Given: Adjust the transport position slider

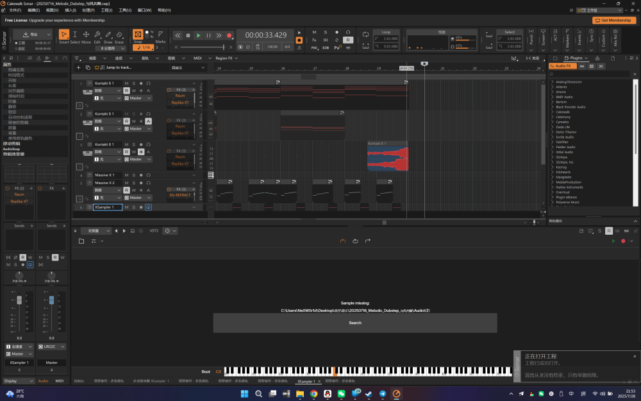Looking at the screenshot, I should (x=223, y=47).
